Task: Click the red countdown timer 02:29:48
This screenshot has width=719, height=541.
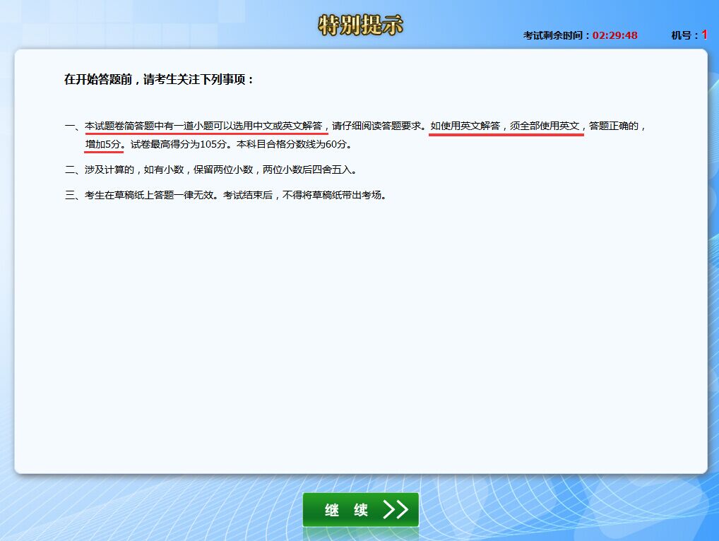Action: (614, 35)
